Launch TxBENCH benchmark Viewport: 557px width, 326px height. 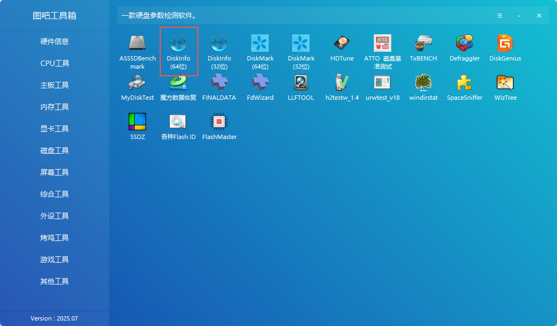[x=423, y=48]
